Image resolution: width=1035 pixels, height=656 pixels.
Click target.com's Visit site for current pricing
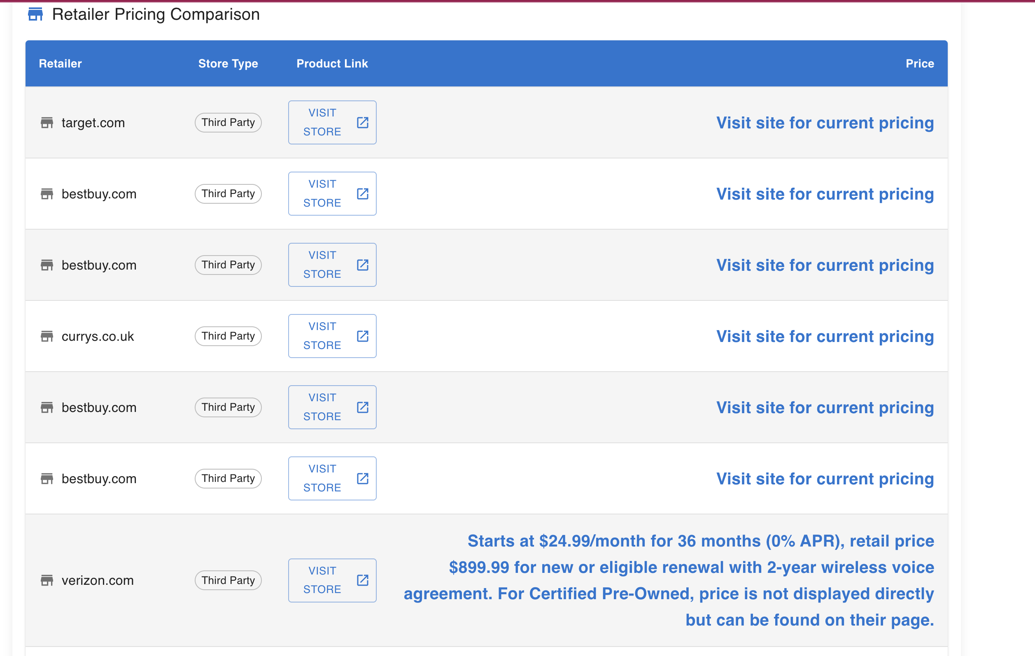(x=824, y=123)
